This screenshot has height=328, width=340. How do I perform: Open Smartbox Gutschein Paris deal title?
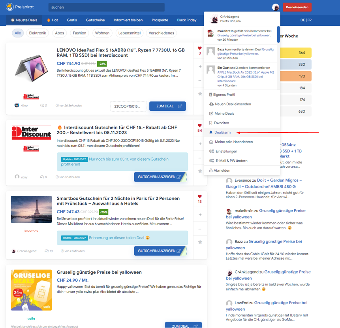click(118, 201)
